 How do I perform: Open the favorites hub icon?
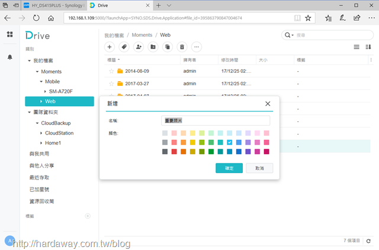click(x=328, y=18)
